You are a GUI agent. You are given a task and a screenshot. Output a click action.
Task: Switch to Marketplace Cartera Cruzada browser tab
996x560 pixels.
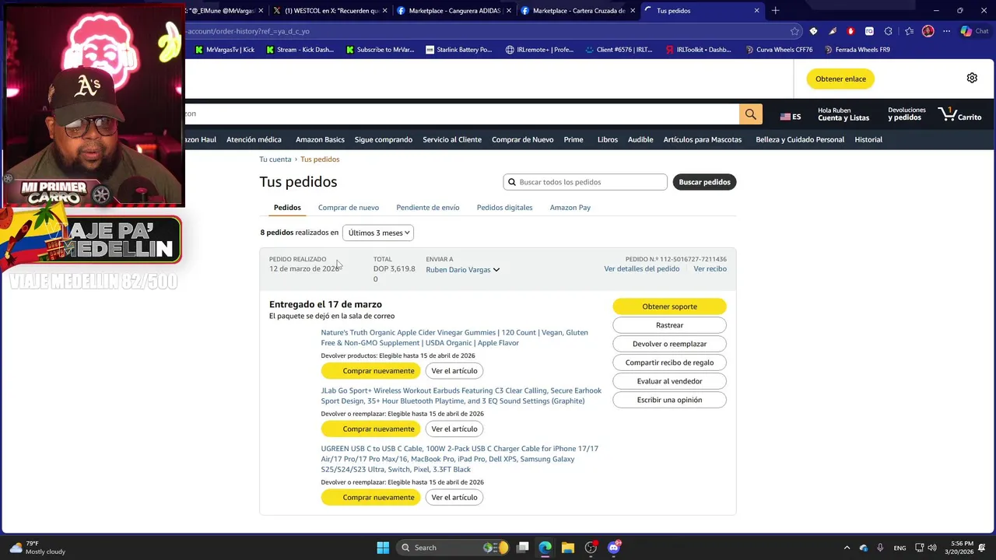pyautogui.click(x=577, y=11)
